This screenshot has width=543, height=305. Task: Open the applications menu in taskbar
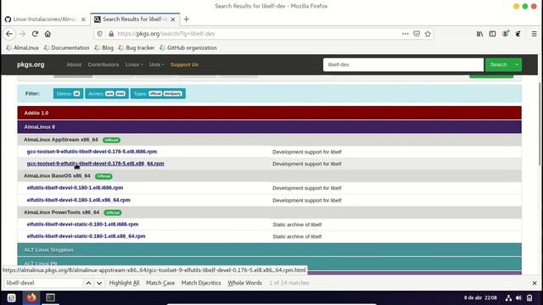pos(11,297)
